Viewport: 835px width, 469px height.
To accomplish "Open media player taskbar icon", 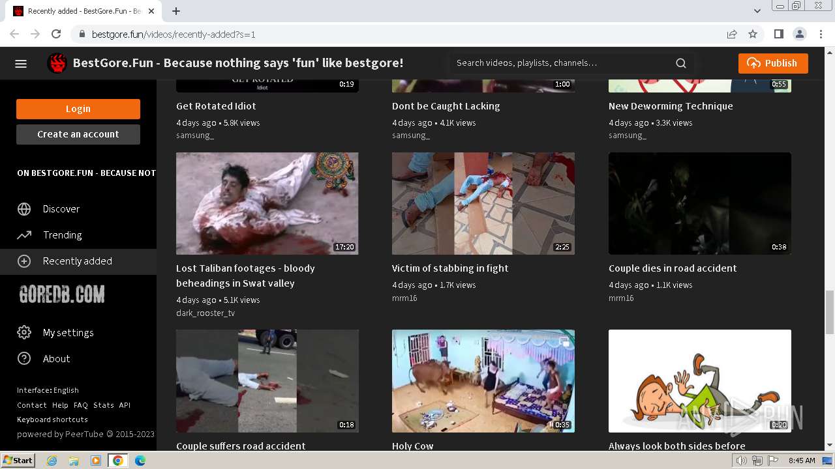I will (x=96, y=461).
